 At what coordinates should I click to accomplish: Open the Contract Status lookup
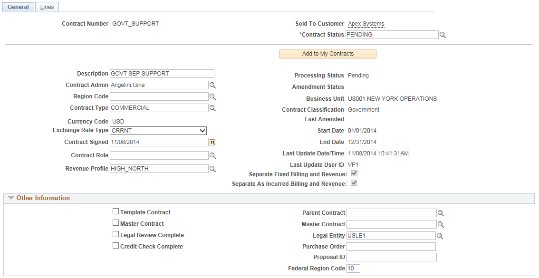point(443,34)
